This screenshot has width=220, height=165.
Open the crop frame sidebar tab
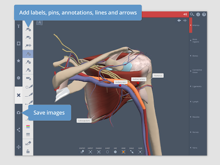pyautogui.click(x=18, y=43)
